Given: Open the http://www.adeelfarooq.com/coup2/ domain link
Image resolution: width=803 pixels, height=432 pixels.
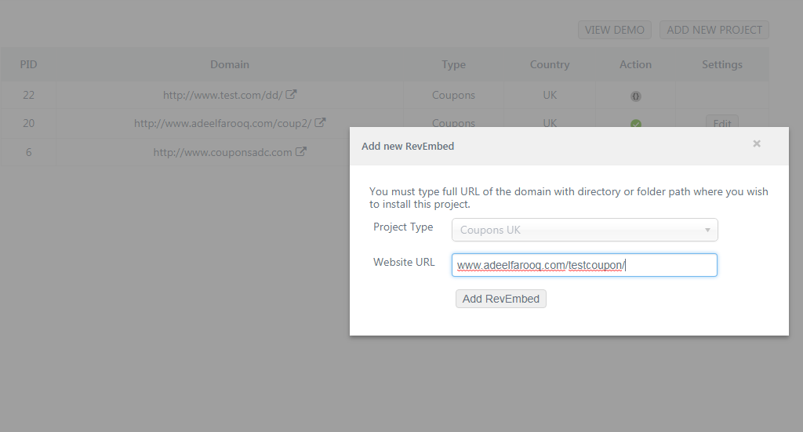Looking at the screenshot, I should [223, 123].
